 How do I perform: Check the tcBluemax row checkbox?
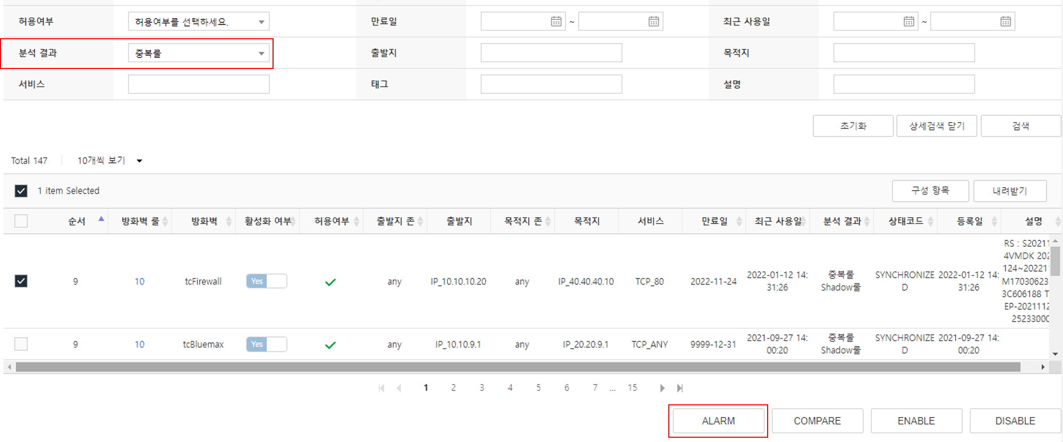21,344
